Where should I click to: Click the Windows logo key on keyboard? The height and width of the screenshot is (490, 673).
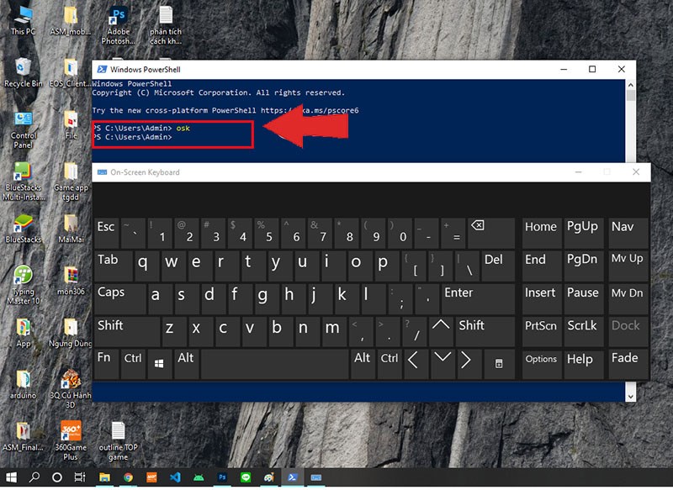click(x=159, y=364)
